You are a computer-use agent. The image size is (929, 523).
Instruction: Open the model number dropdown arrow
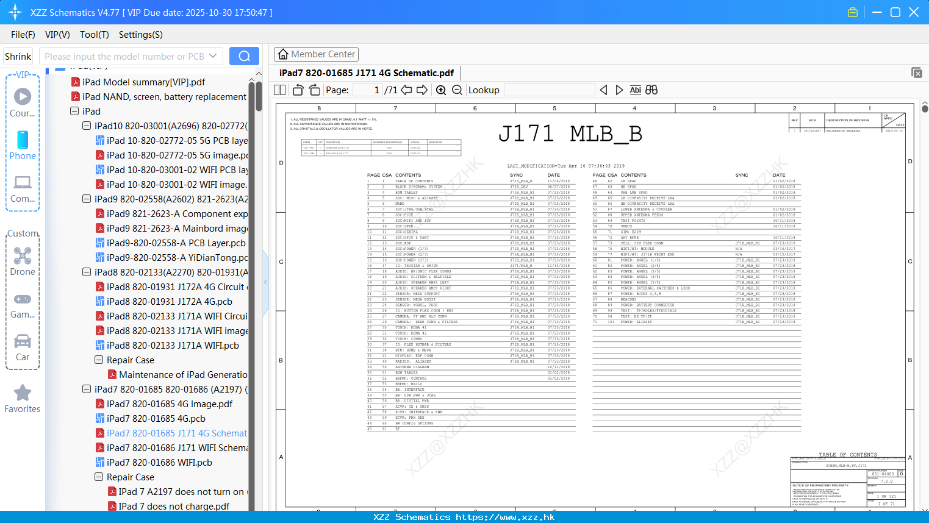213,56
